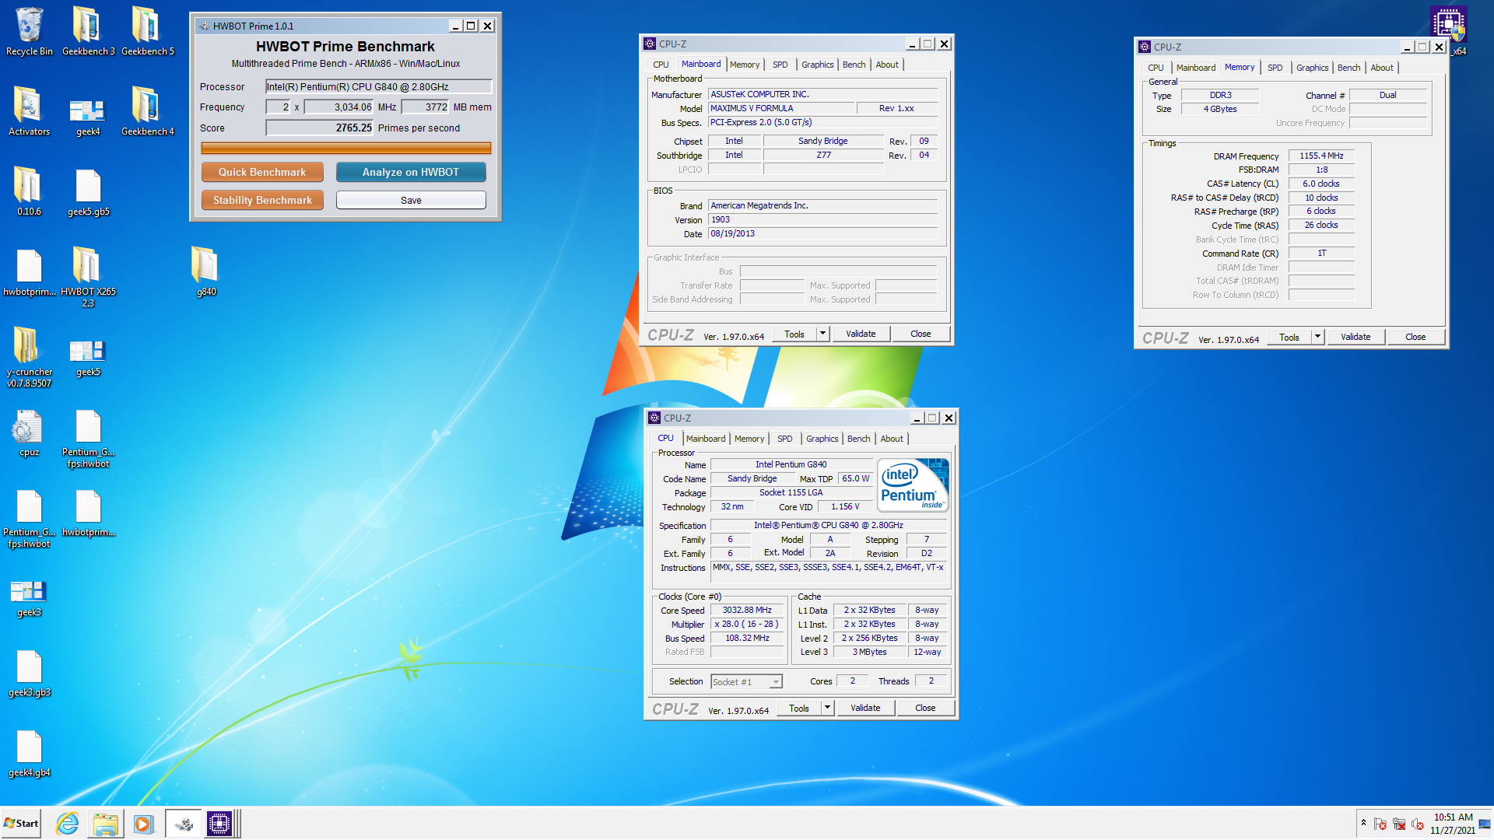Open the geek5 image icon
The height and width of the screenshot is (840, 1494).
pyautogui.click(x=88, y=358)
